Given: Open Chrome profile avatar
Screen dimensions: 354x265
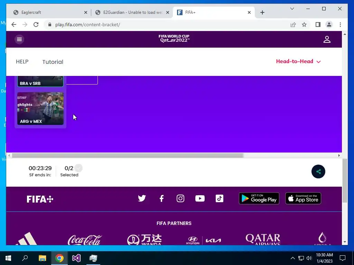Looking at the screenshot, I should (x=329, y=24).
